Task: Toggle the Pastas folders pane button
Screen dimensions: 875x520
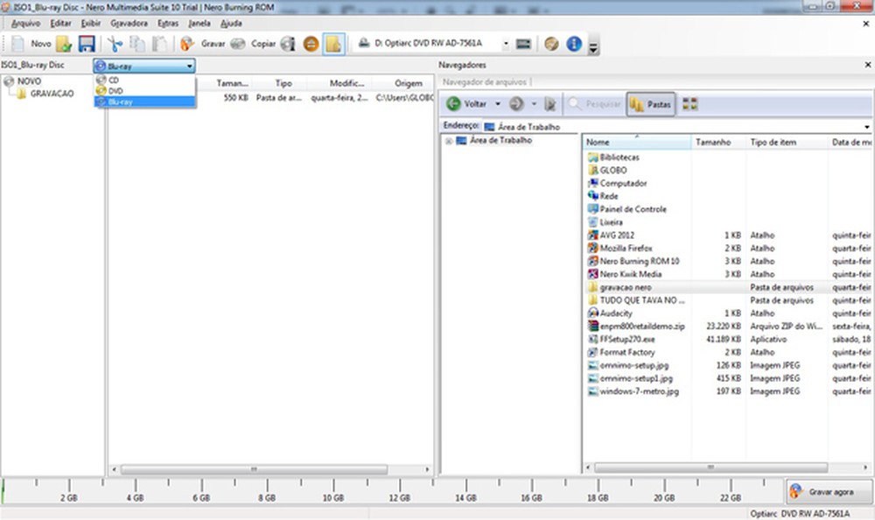Action: pyautogui.click(x=651, y=104)
